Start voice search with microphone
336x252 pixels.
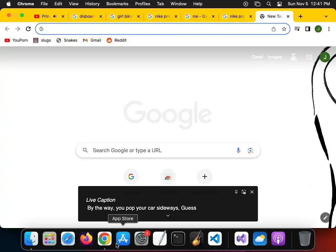(238, 150)
